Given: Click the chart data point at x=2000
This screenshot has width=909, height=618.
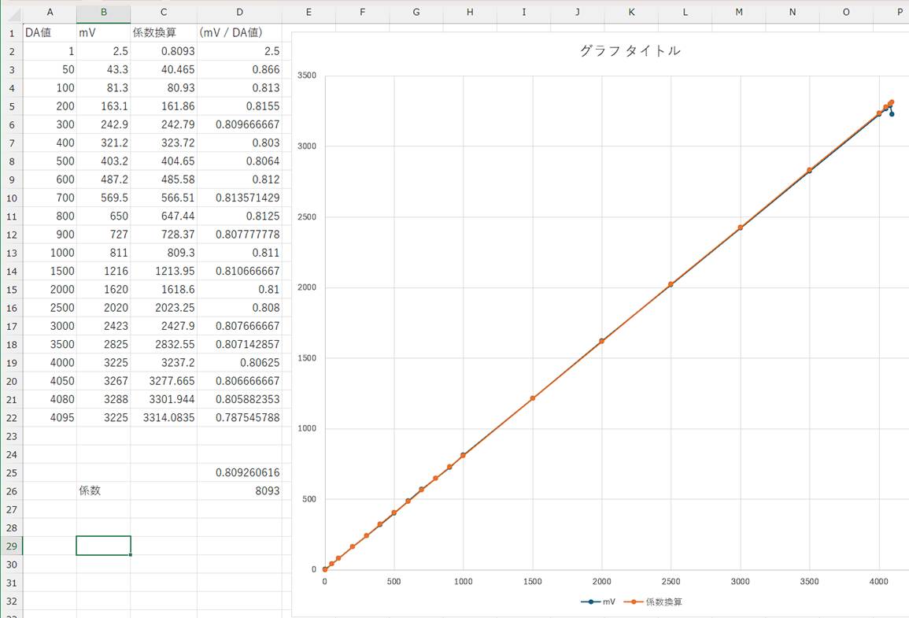Looking at the screenshot, I should point(602,341).
